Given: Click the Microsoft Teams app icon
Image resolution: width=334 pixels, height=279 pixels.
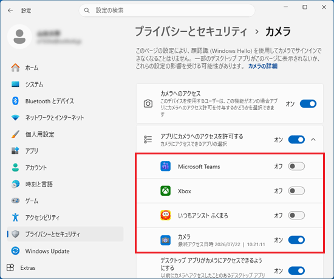Looking at the screenshot, I should point(165,167).
